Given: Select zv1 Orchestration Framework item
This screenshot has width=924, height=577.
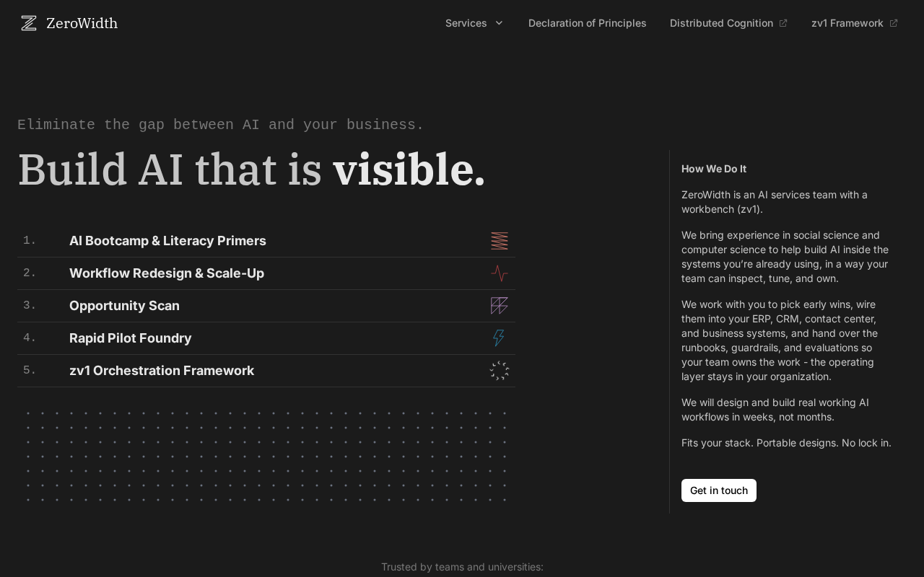Looking at the screenshot, I should [162, 371].
